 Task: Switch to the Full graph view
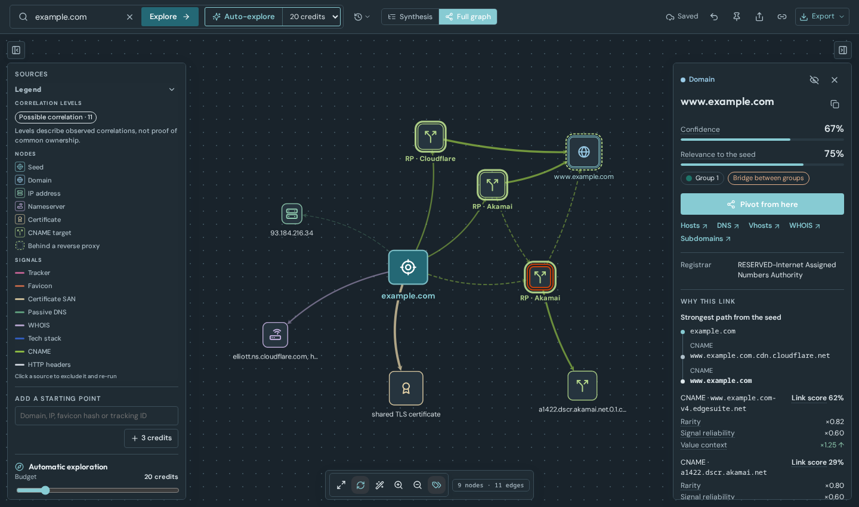468,17
